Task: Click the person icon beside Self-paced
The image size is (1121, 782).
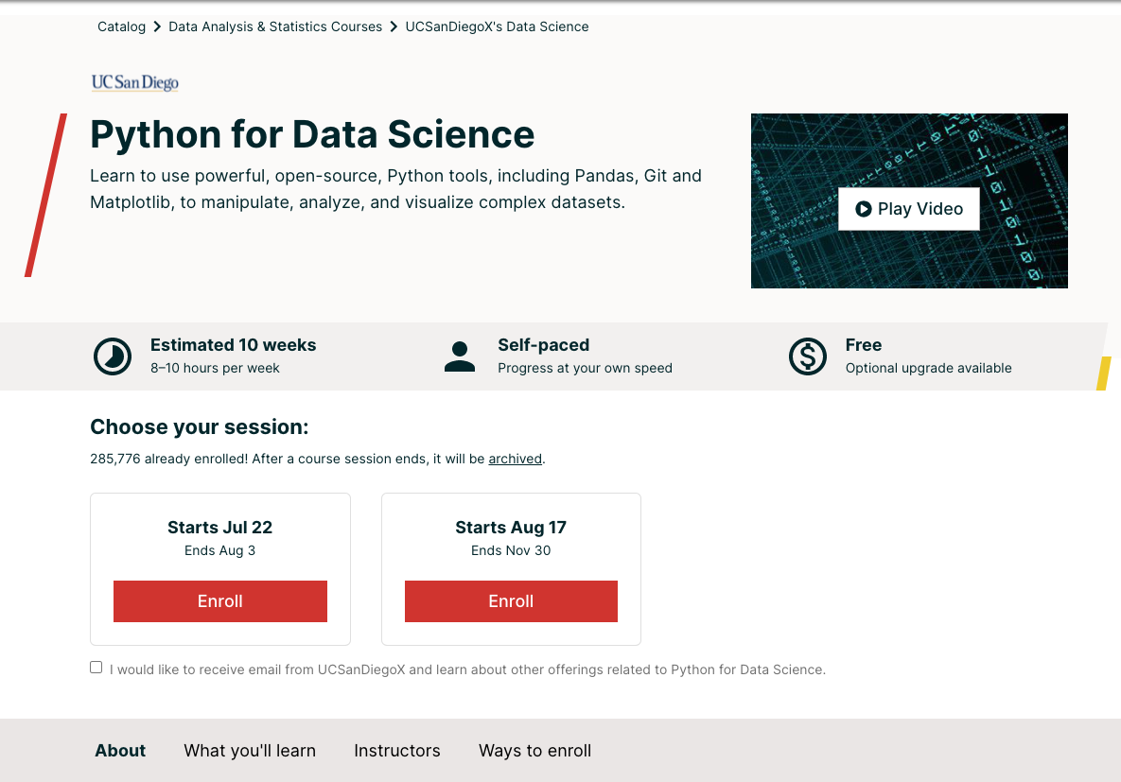Action: pos(460,356)
